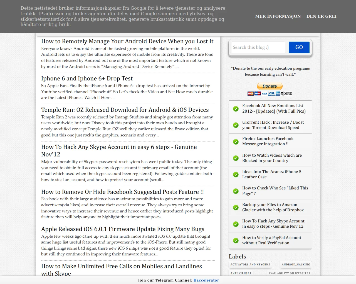Open main post 'How To Hack Any Skype Account'
This screenshot has width=356, height=284.
[x=119, y=151]
